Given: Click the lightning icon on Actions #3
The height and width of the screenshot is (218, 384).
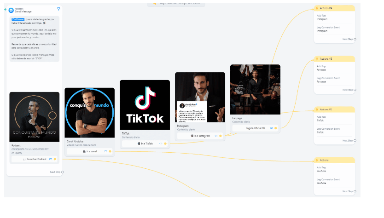Looking at the screenshot, I should (x=317, y=59).
